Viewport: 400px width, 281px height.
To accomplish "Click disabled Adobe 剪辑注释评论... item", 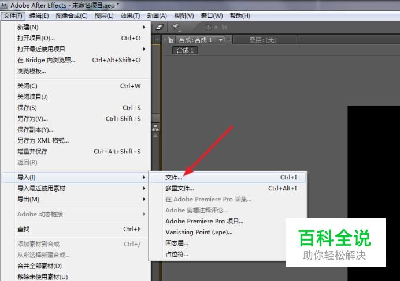I will 228,210.
